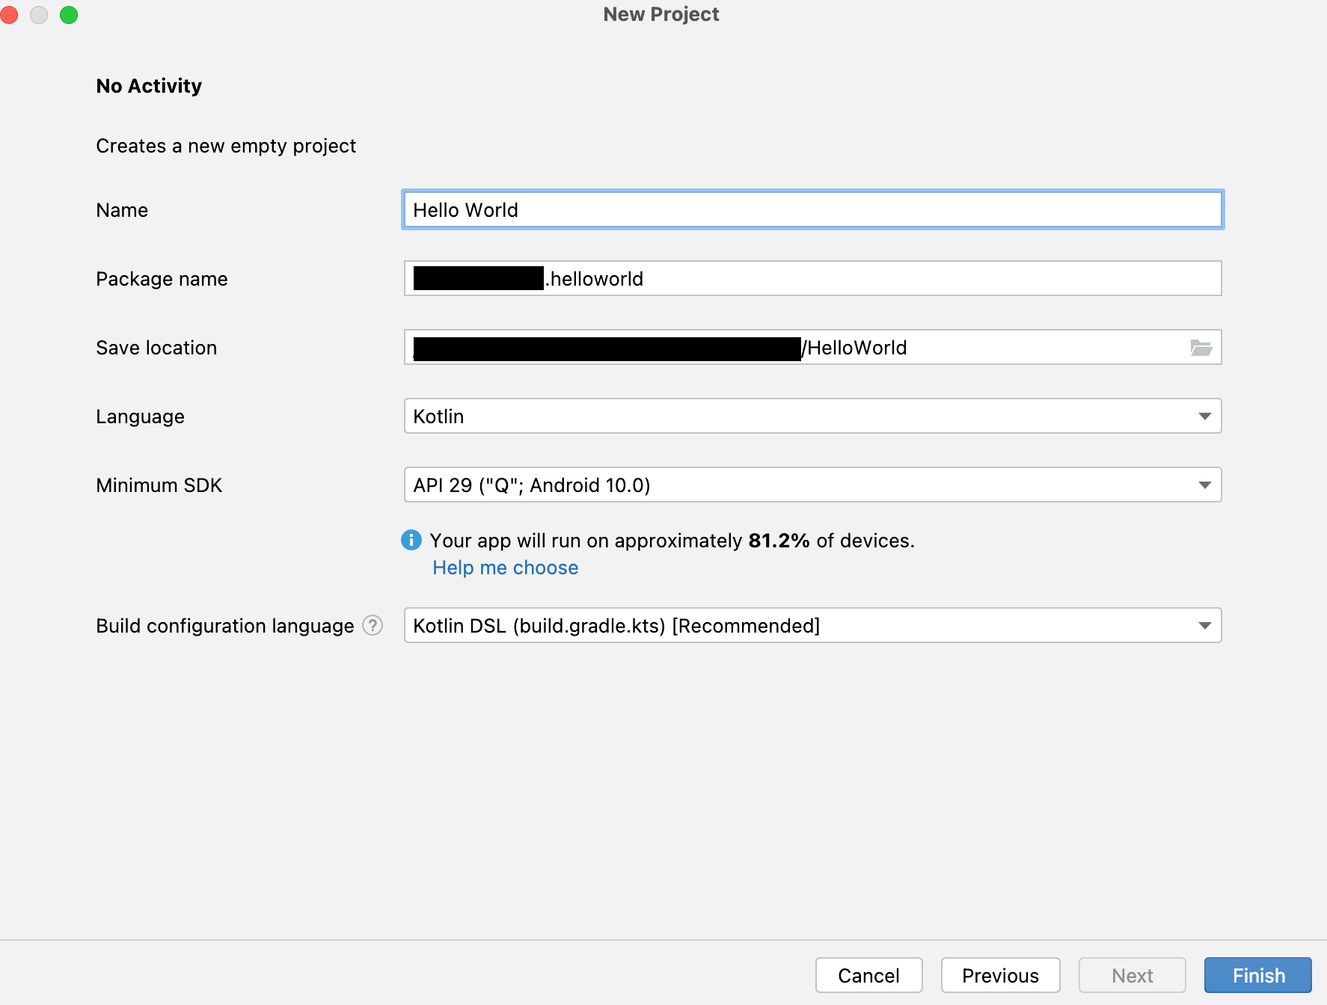Open the Build configuration language dropdown

(812, 626)
